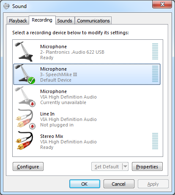Viewport: 175px width, 195px height.
Task: Click the 'Not plugged in' status text
Action: [x=57, y=125]
